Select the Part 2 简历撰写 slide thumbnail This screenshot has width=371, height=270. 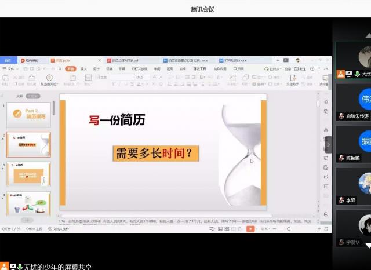28,115
